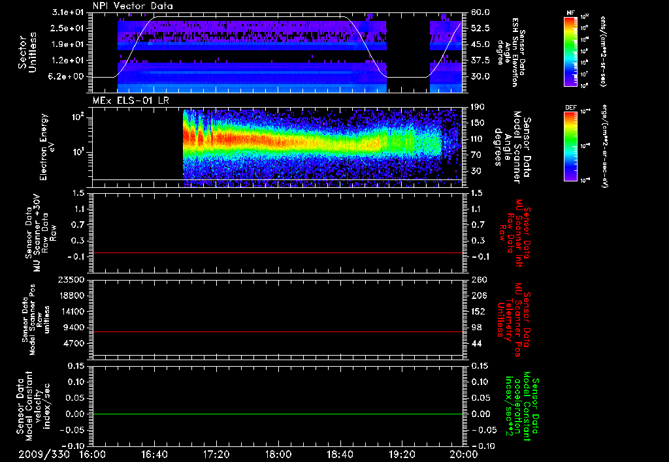
Task: Click the 2009/330 date label
Action: (44, 454)
